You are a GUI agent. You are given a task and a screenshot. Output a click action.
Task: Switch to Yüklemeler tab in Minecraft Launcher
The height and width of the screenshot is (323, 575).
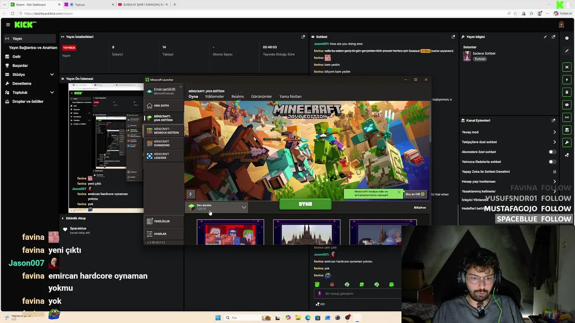(x=214, y=96)
